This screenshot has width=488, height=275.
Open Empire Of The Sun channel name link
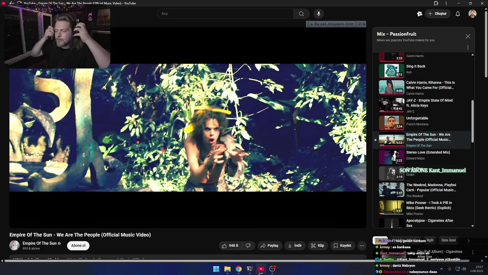[x=39, y=243]
